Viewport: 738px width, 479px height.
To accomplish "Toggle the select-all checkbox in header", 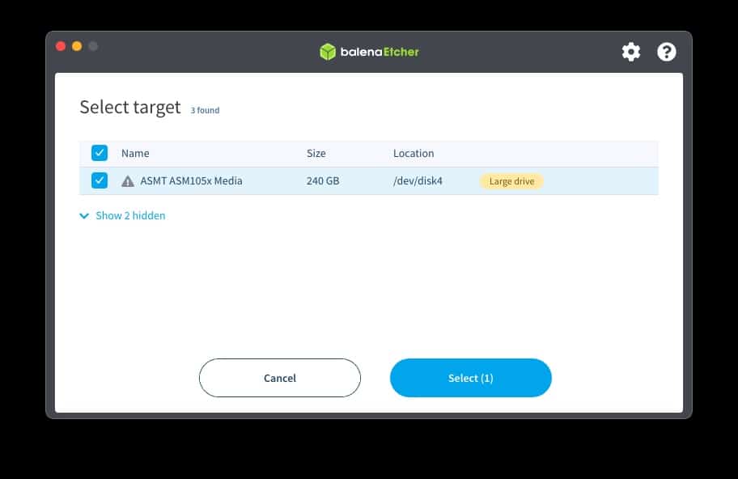I will tap(100, 153).
